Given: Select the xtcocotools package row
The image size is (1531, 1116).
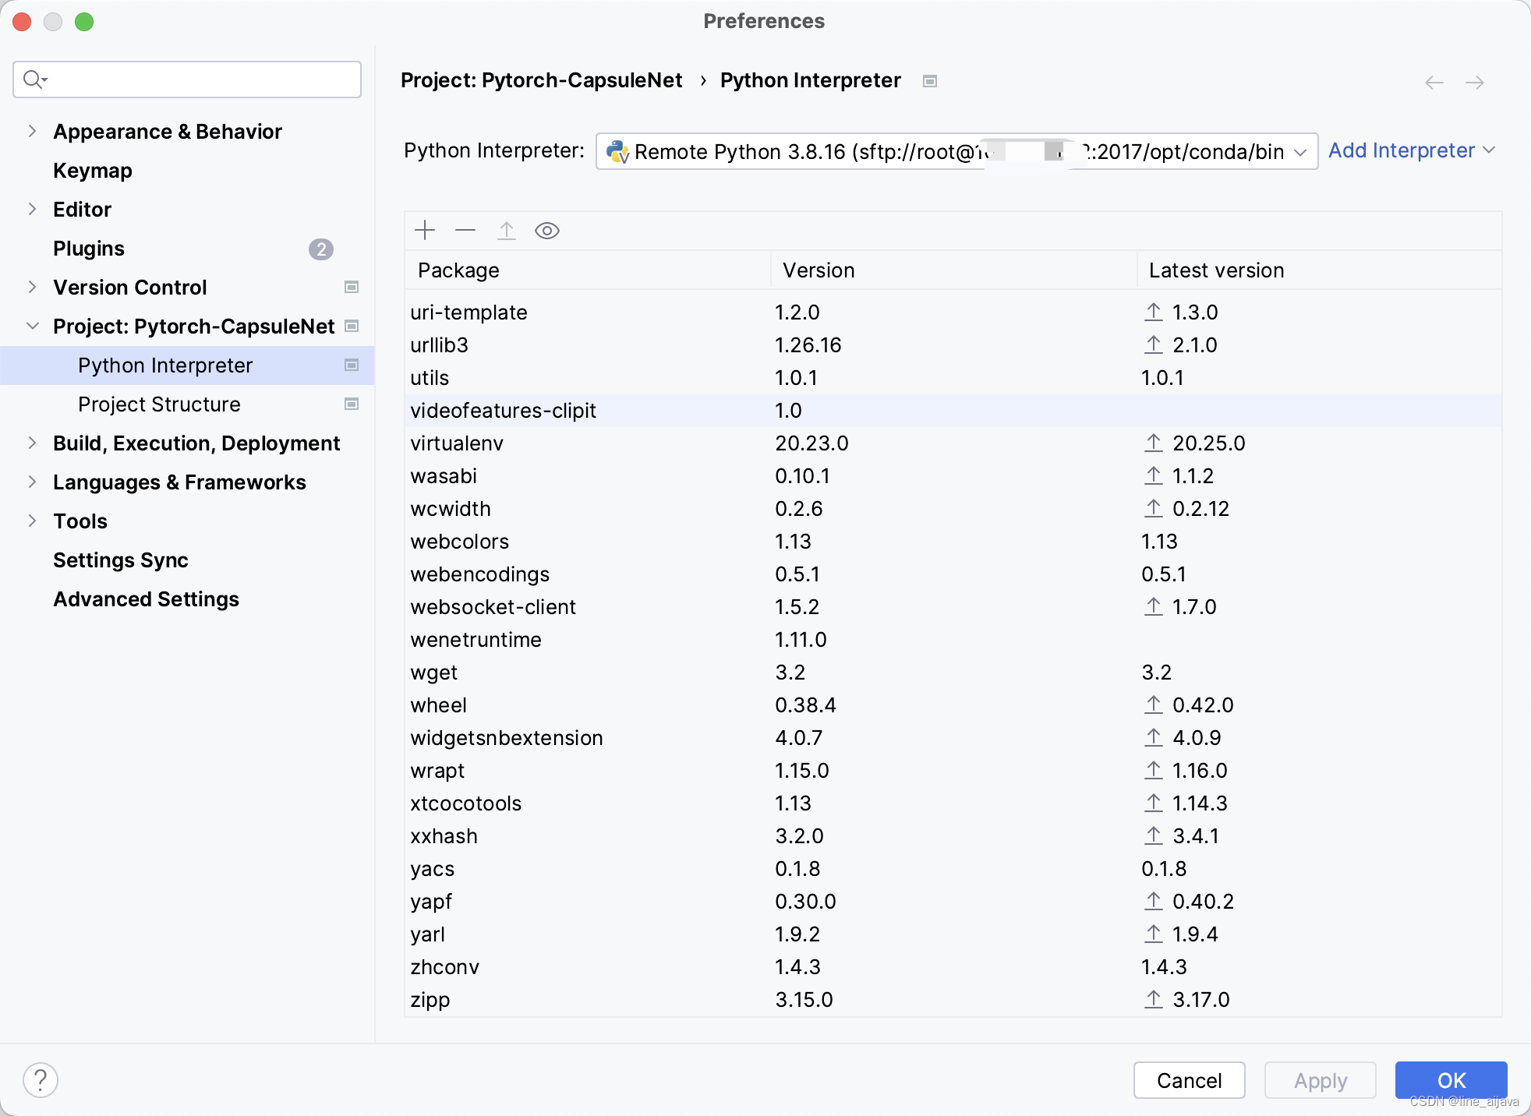Looking at the screenshot, I should click(953, 803).
